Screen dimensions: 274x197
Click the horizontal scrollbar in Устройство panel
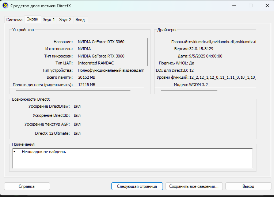coord(73,91)
